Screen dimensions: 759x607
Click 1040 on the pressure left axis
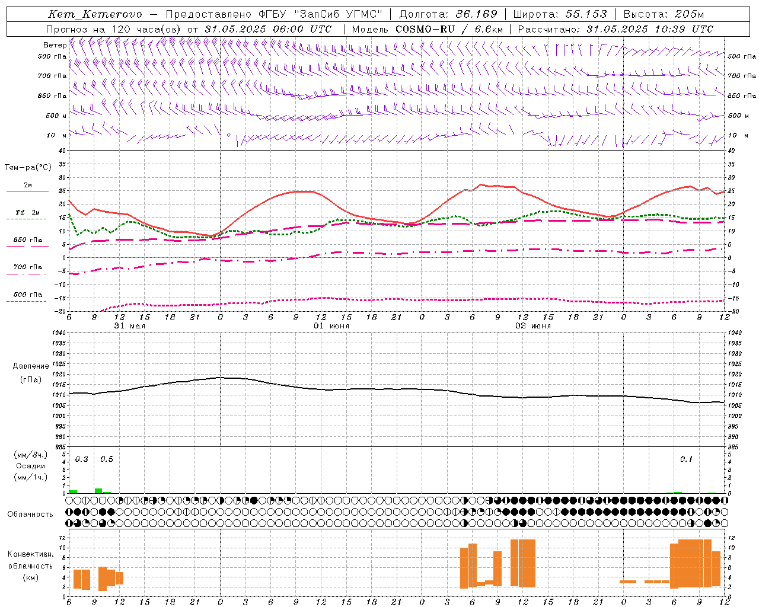pyautogui.click(x=59, y=333)
